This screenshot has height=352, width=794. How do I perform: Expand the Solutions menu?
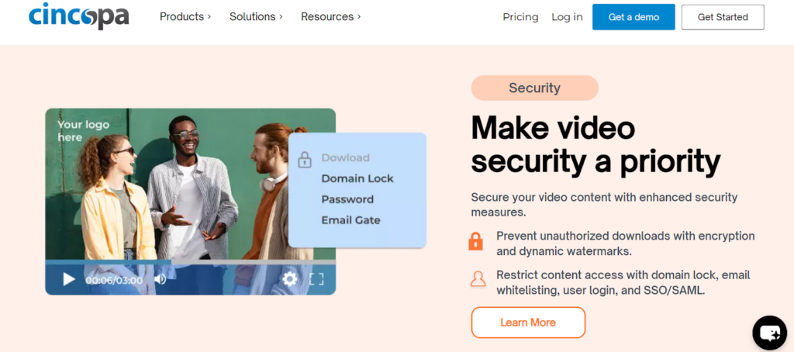point(256,16)
